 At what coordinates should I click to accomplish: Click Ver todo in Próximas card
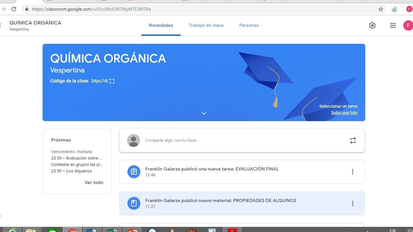[94, 182]
